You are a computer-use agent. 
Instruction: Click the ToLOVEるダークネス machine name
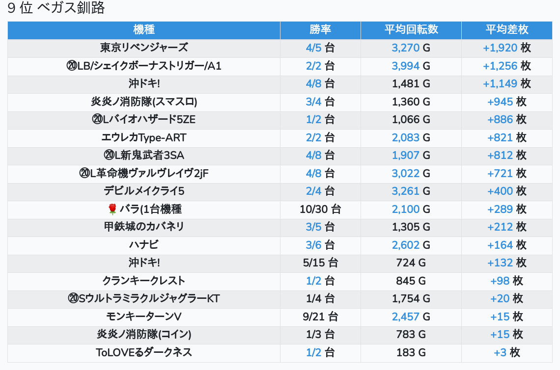[x=144, y=352]
